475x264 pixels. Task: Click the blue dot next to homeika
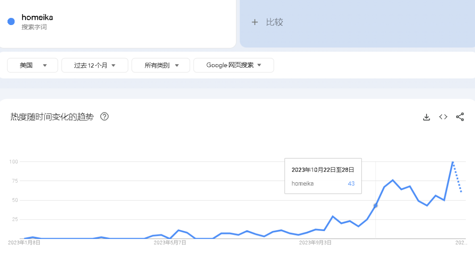11,22
